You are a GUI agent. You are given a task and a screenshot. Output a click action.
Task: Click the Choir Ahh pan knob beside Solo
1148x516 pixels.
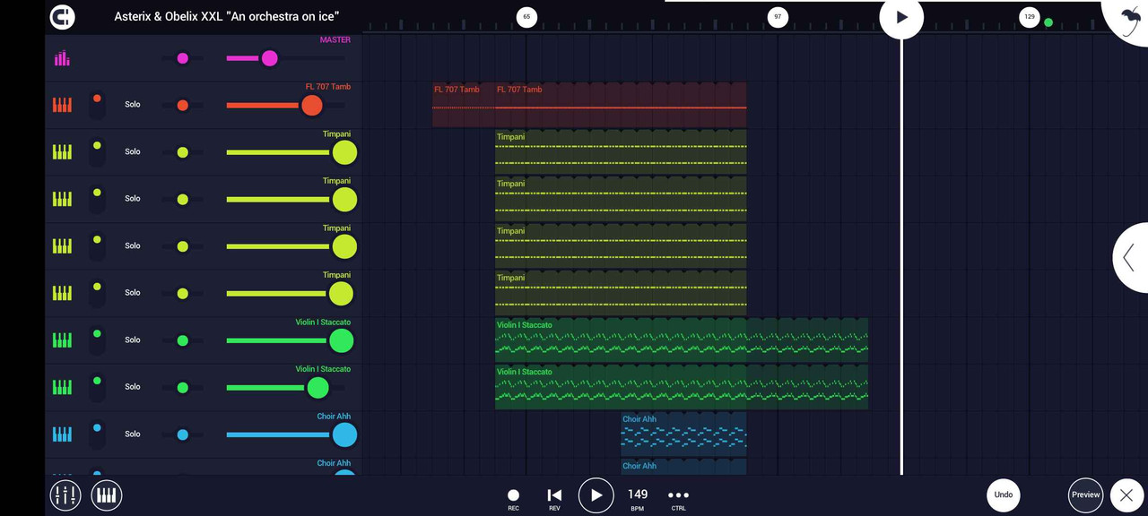[x=183, y=434]
